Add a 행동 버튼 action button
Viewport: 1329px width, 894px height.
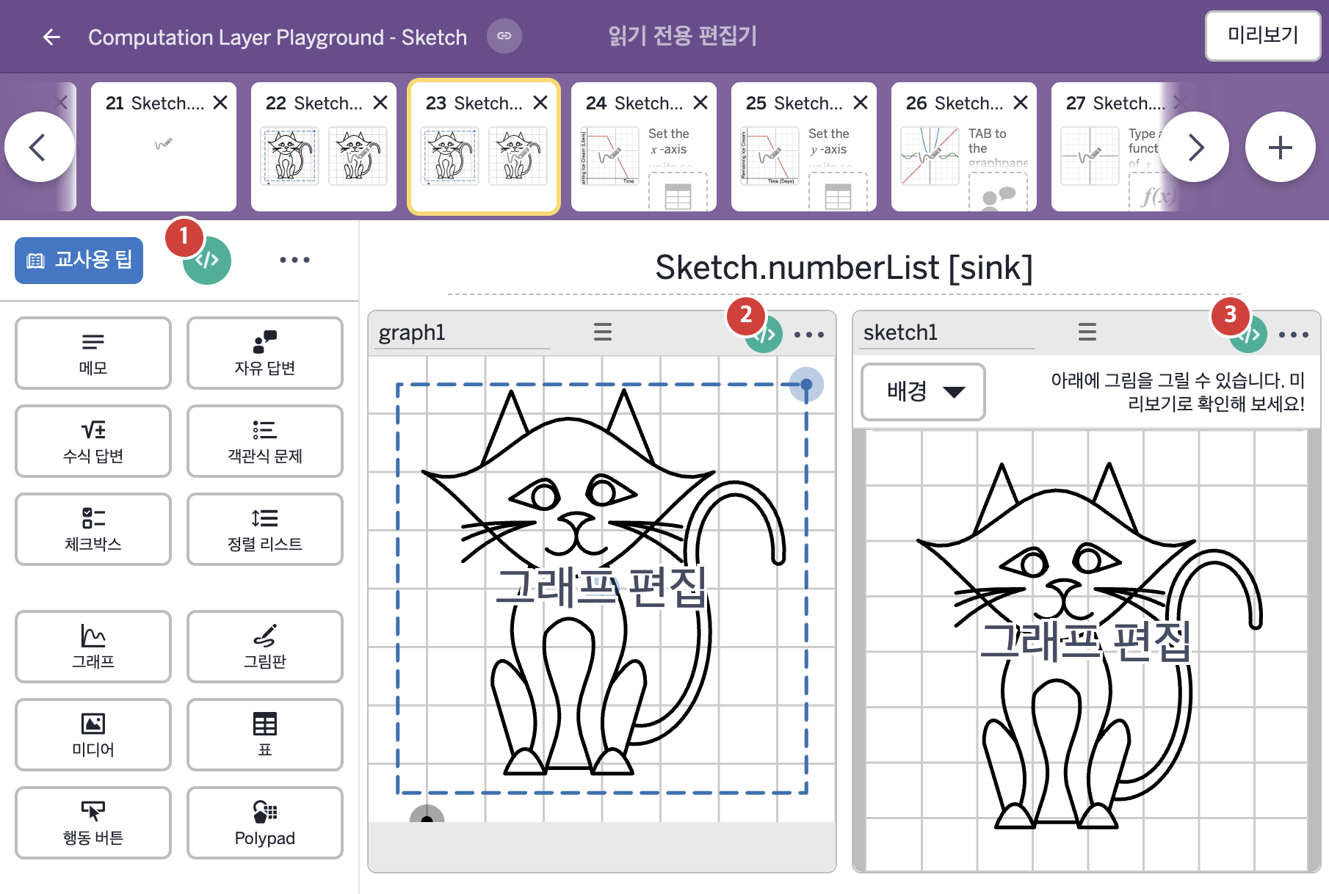coord(93,823)
